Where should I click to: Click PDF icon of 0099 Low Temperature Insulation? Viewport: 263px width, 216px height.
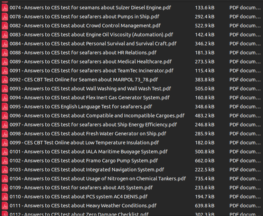(5, 143)
